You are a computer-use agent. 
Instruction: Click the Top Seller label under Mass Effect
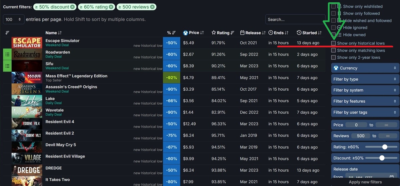tap(53, 80)
